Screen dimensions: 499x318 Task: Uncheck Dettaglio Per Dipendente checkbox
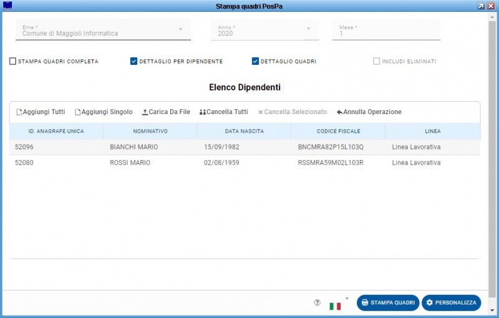133,61
